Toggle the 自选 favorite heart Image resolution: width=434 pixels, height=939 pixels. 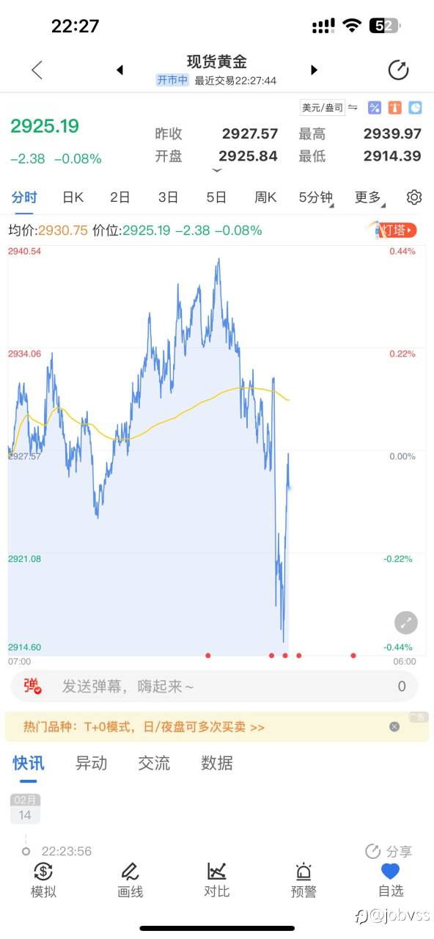click(391, 880)
